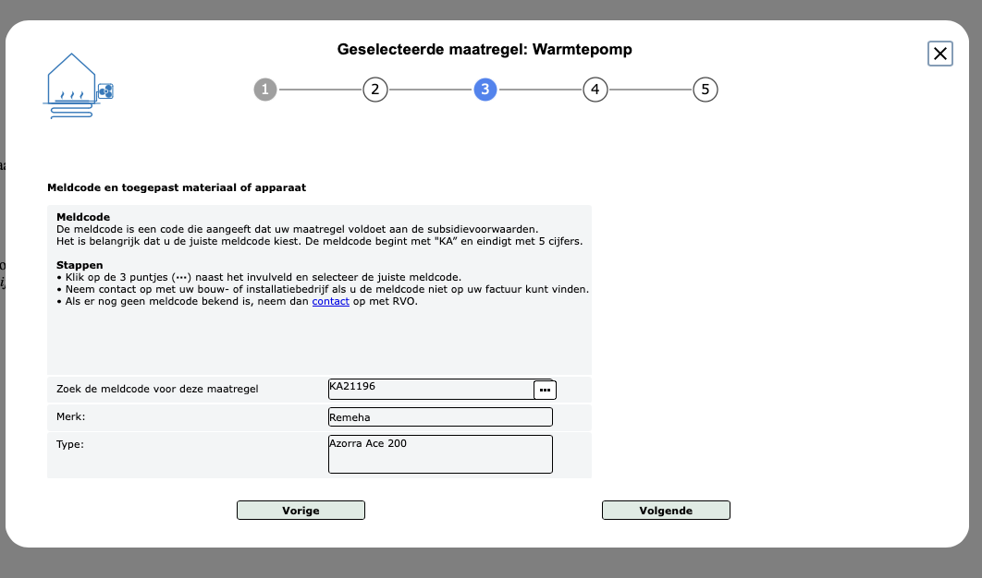Close the Warmtepomp dialog with the X
This screenshot has height=578, width=982.
click(939, 54)
